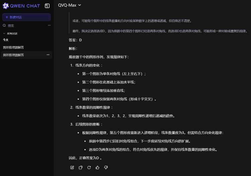The width and height of the screenshot is (251, 176).
Task: Give a thumbs down to the response
Action: click(106, 168)
